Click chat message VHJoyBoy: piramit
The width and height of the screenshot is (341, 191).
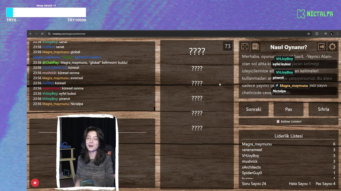(51, 99)
